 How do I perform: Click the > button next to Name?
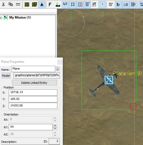click(x=58, y=69)
